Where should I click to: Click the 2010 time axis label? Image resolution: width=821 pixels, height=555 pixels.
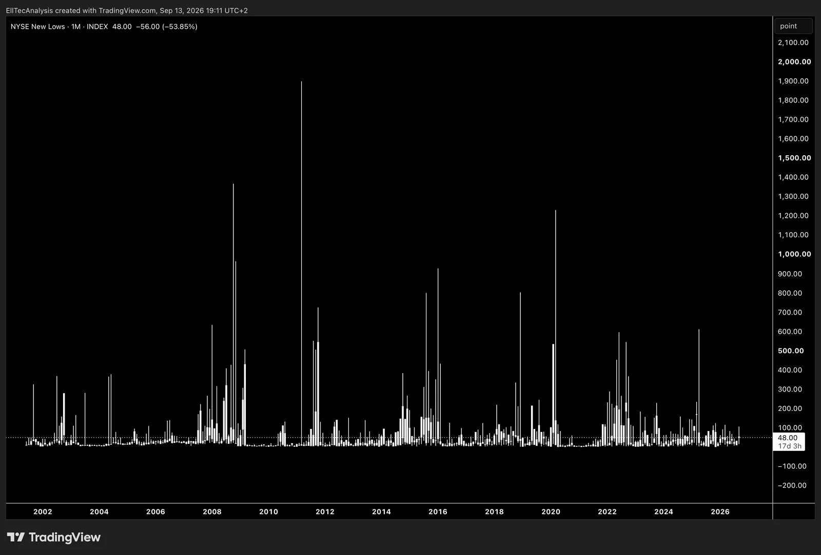click(x=268, y=511)
